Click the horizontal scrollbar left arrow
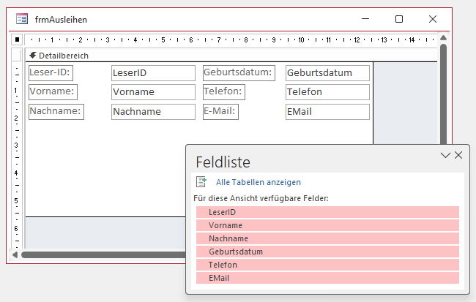 coord(15,255)
